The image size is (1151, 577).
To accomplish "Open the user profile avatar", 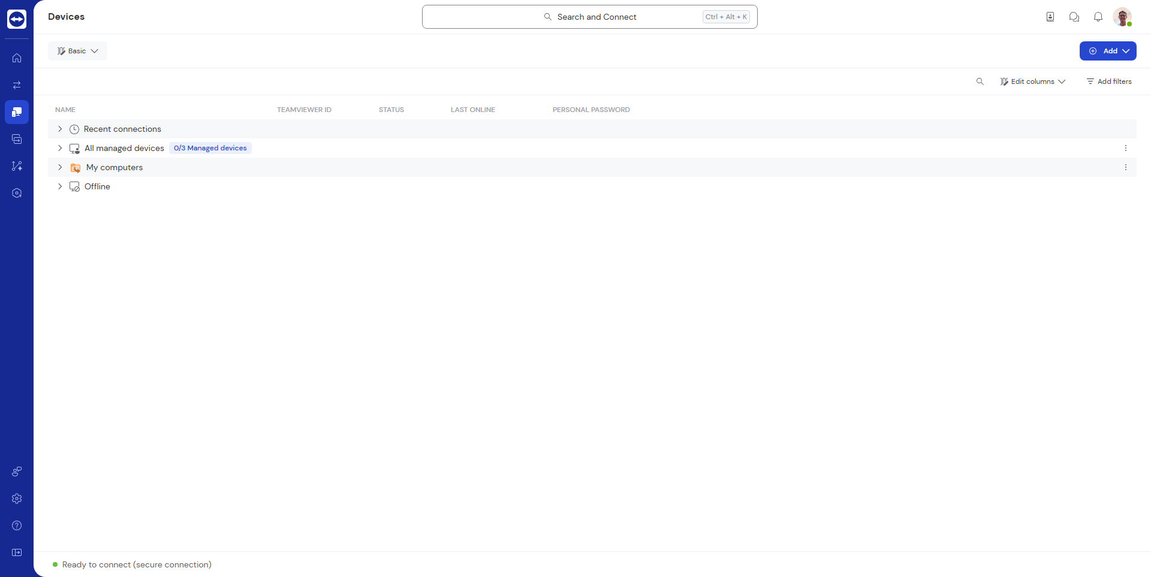I will pos(1122,17).
